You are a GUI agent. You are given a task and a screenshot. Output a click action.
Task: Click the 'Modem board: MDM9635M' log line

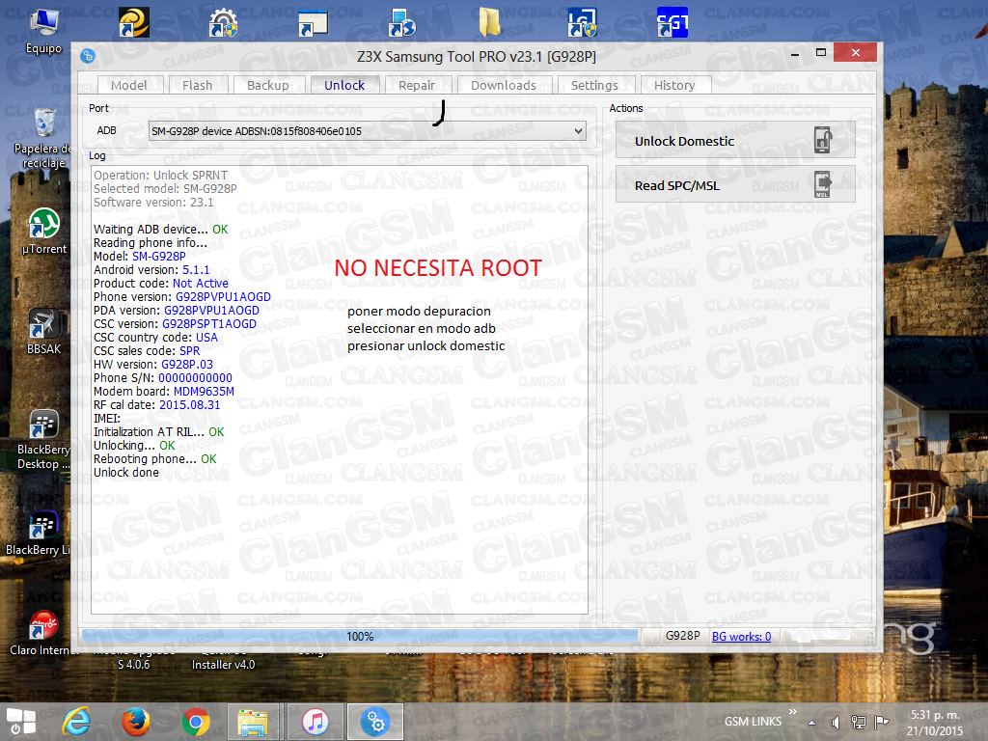click(164, 392)
